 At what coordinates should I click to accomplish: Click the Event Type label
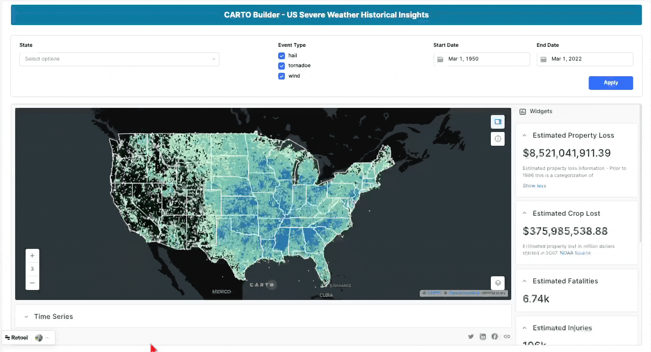292,45
